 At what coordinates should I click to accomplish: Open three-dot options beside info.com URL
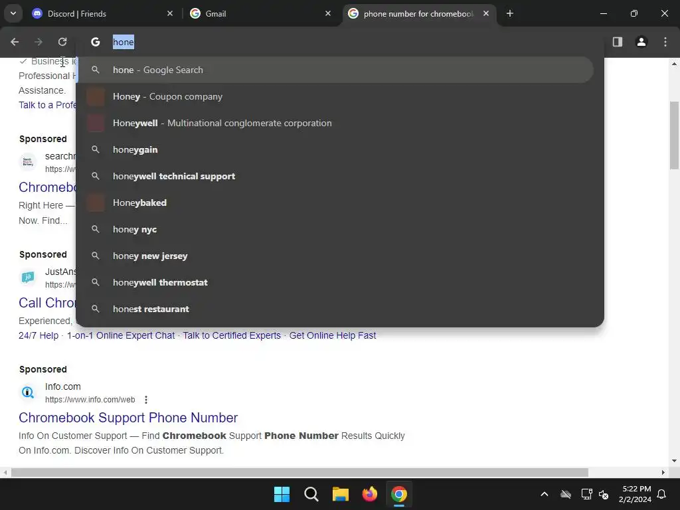[146, 399]
